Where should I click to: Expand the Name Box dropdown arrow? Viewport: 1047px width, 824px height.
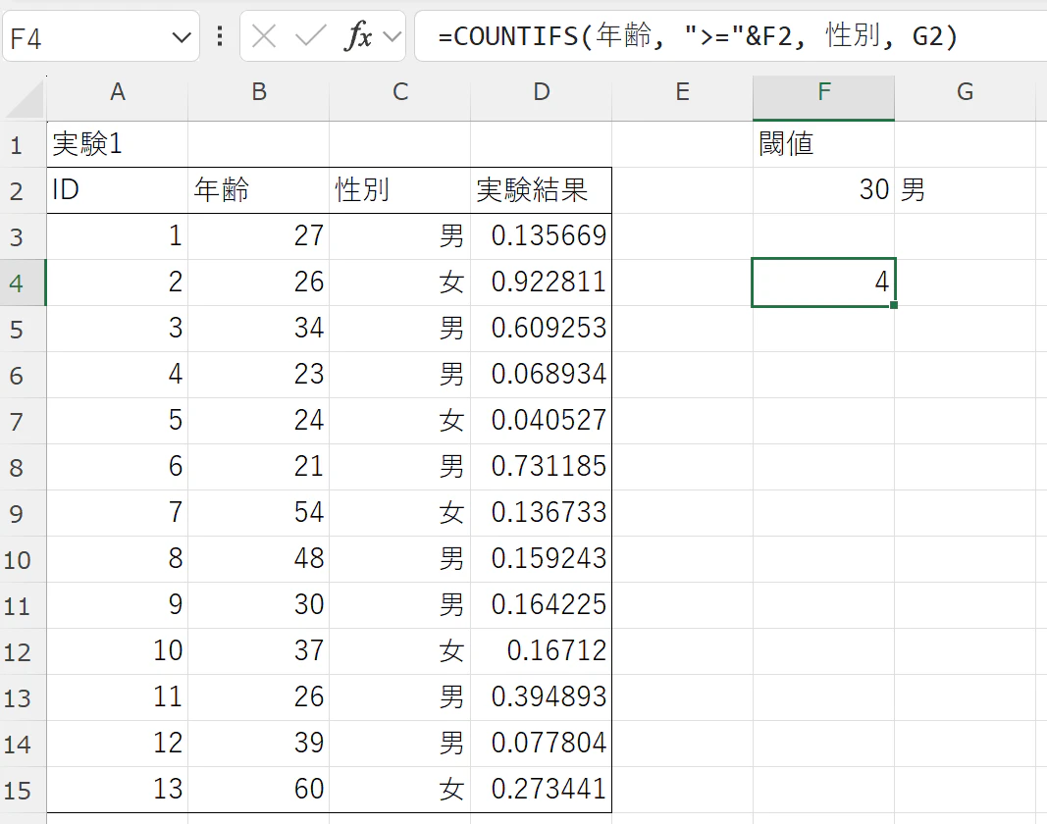[181, 37]
